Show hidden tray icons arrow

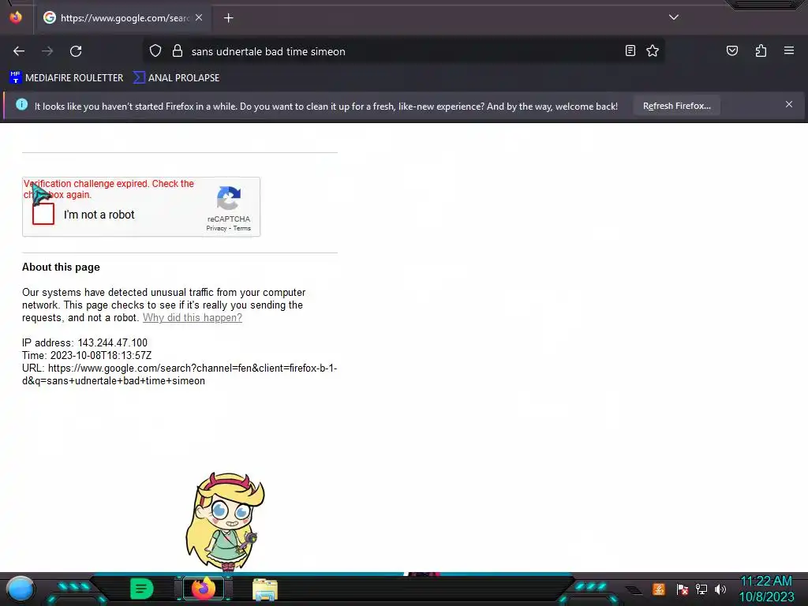click(x=634, y=590)
